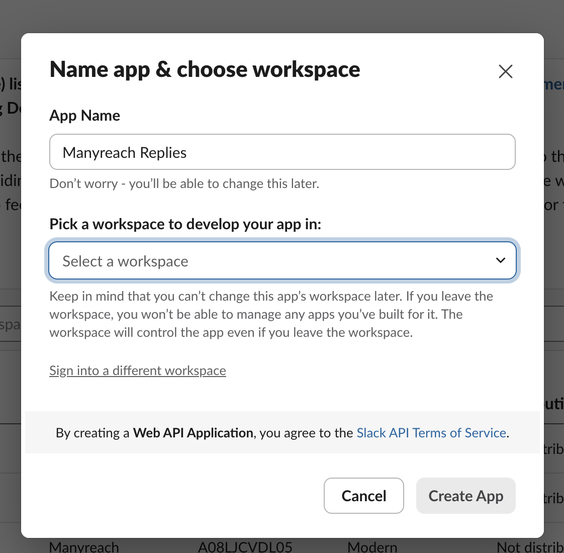Click the Modern cell in background table
Viewport: 564px width, 553px height.
pyautogui.click(x=372, y=546)
